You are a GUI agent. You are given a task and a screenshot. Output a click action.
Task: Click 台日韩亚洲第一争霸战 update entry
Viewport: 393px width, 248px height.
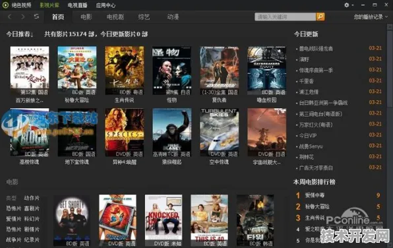(323, 103)
